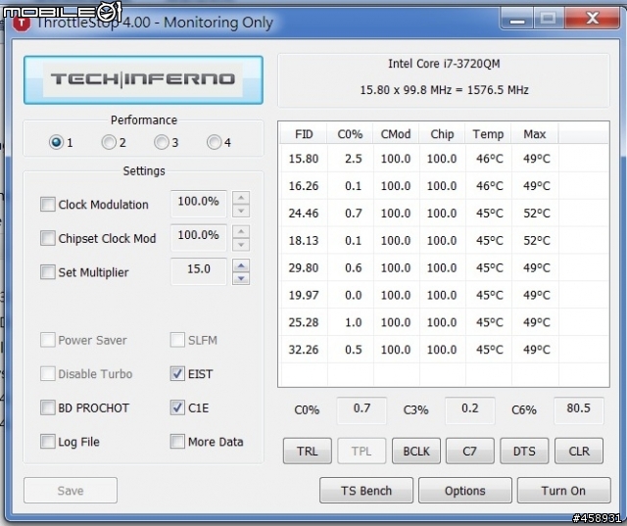This screenshot has width=627, height=526.
Task: Click the C0% column header
Action: coord(350,134)
